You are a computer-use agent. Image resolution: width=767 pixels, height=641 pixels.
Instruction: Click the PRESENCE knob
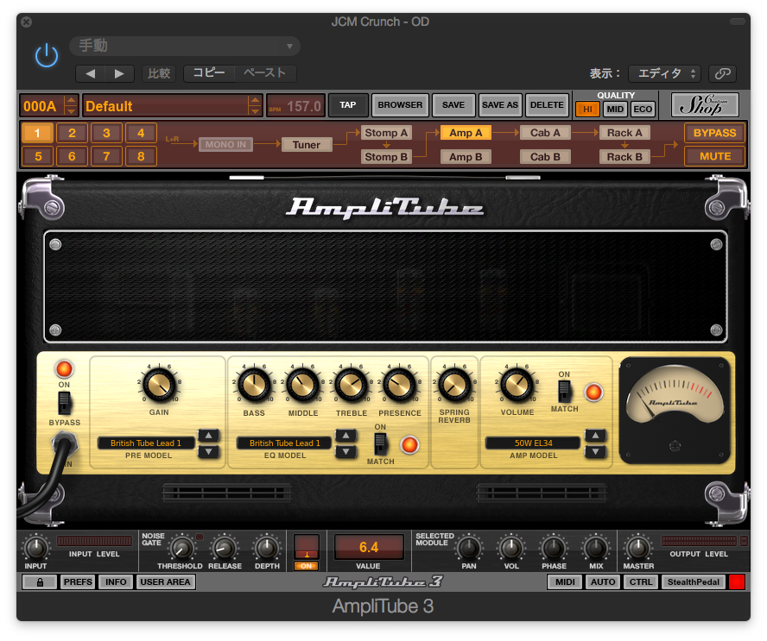[x=399, y=385]
